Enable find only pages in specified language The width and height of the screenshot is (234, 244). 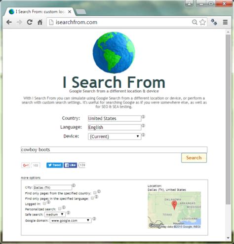coord(92,198)
